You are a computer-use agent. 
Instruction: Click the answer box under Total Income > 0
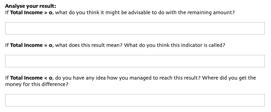[x=135, y=28]
